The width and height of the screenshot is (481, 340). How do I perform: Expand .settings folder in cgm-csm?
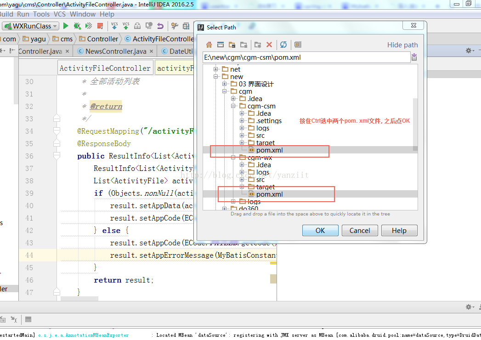pyautogui.click(x=242, y=120)
